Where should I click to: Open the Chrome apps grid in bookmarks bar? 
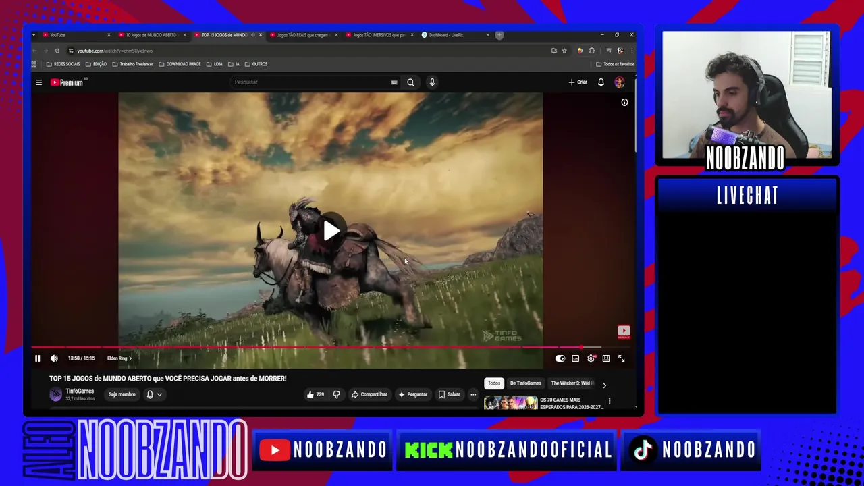[34, 64]
